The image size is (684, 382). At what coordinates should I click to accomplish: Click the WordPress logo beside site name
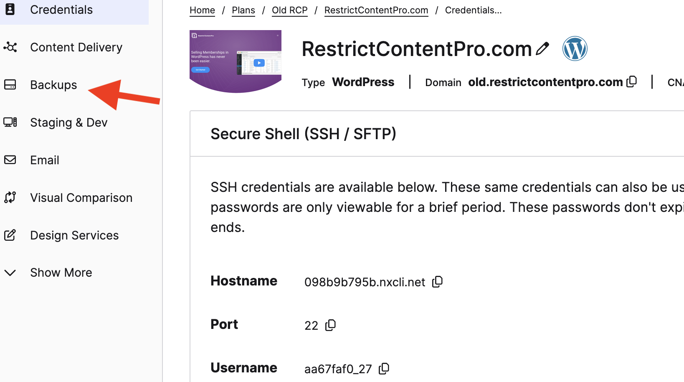(575, 48)
